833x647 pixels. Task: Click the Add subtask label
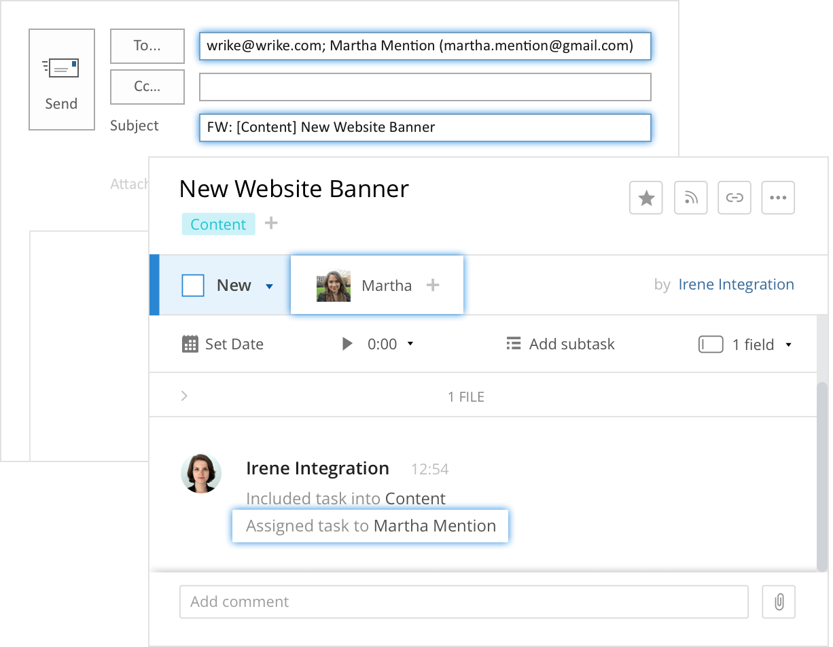[571, 345]
